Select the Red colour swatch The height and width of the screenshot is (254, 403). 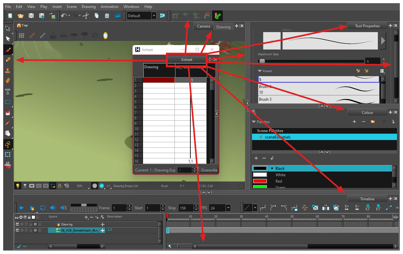260,181
